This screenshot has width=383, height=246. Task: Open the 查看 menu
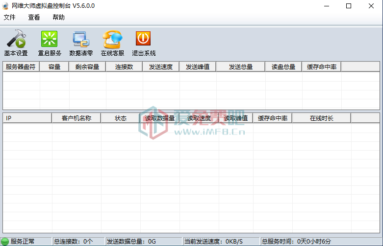(x=34, y=17)
